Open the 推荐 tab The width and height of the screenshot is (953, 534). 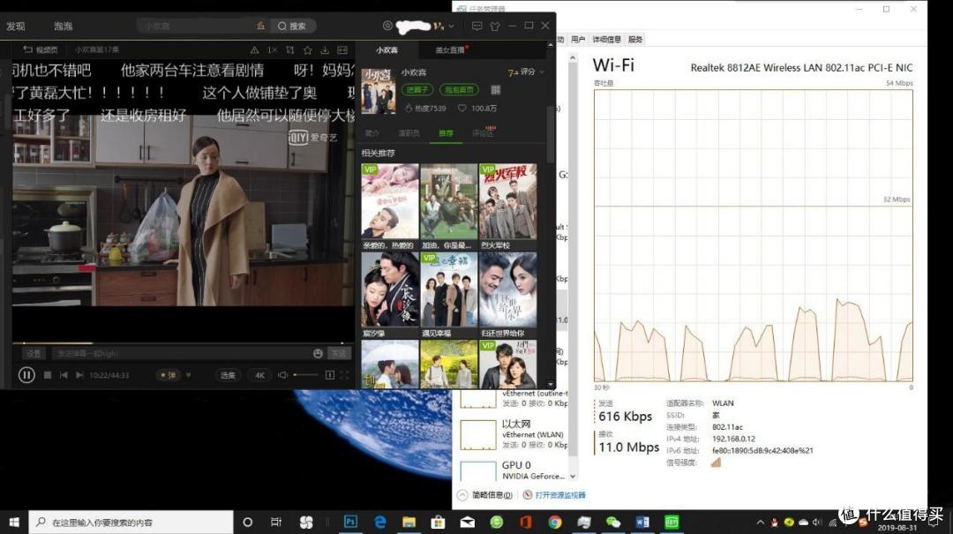(x=446, y=133)
